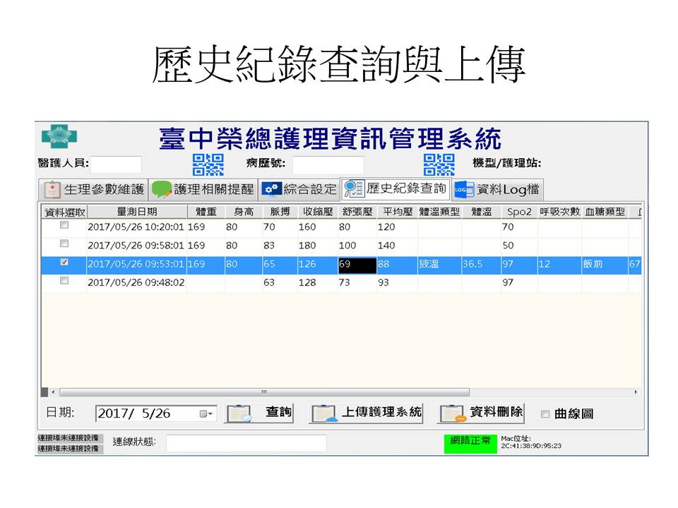Image resolution: width=678 pixels, height=508 pixels.
Task: Click the 身高 column header
Action: pyautogui.click(x=244, y=212)
